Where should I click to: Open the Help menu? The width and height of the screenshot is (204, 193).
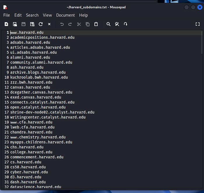[x=83, y=15]
